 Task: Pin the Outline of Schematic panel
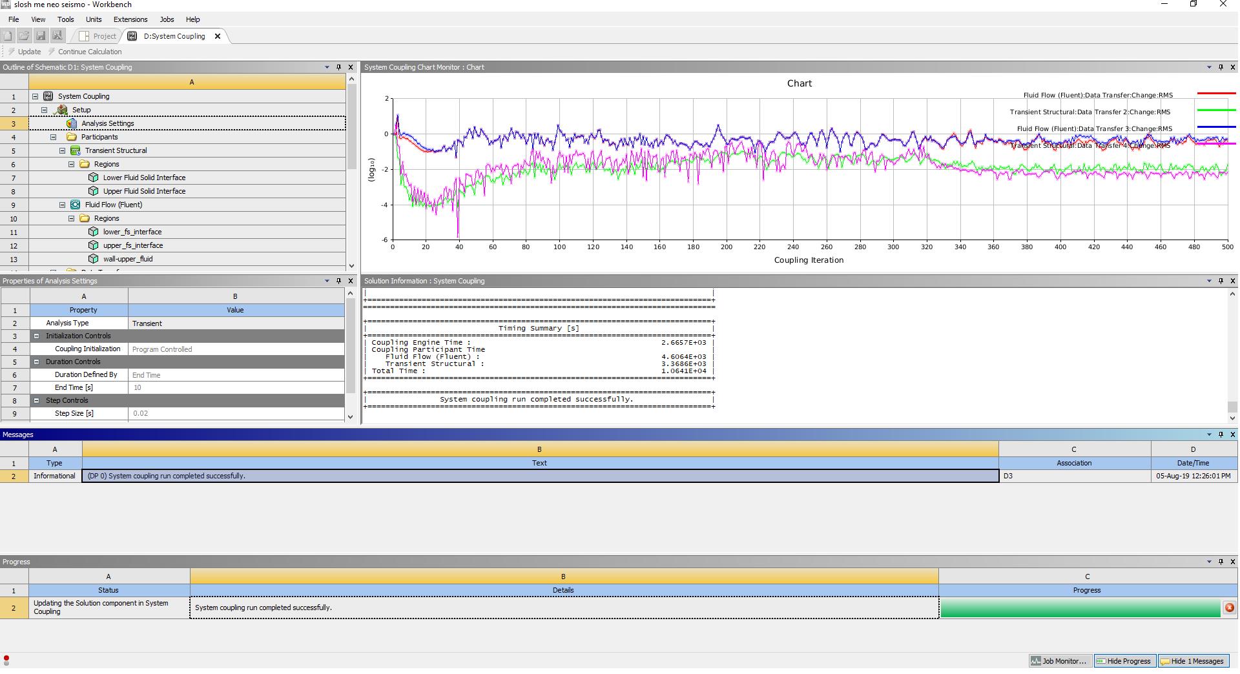point(338,67)
